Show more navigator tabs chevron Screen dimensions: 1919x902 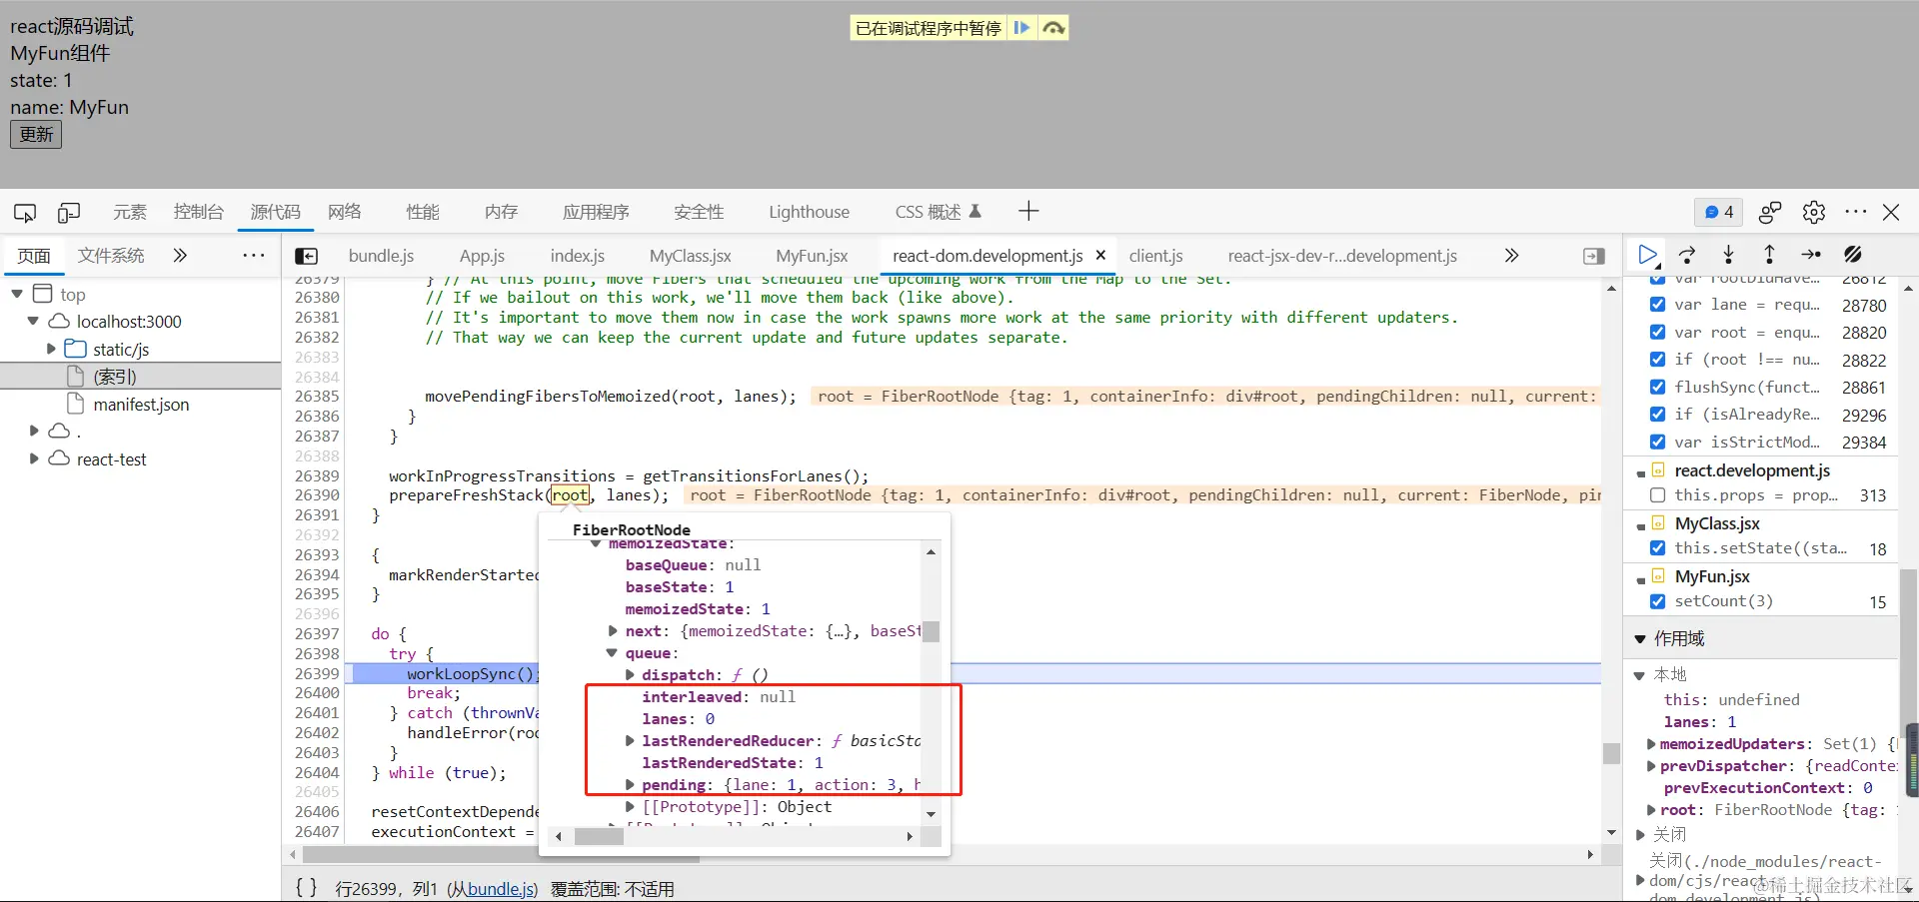(x=180, y=256)
